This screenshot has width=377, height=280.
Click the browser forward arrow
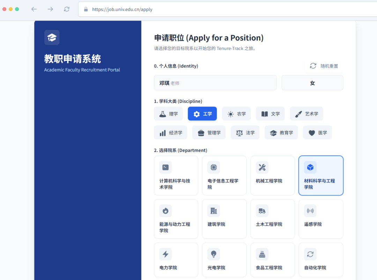[50, 9]
